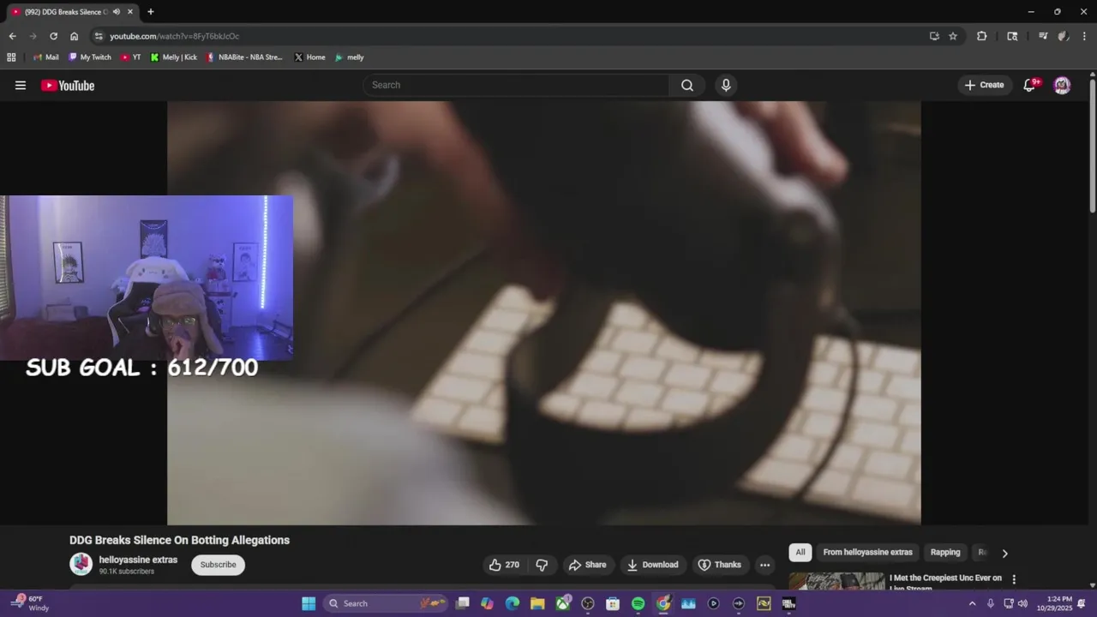Subscribe to helloyassine extras

tap(218, 565)
